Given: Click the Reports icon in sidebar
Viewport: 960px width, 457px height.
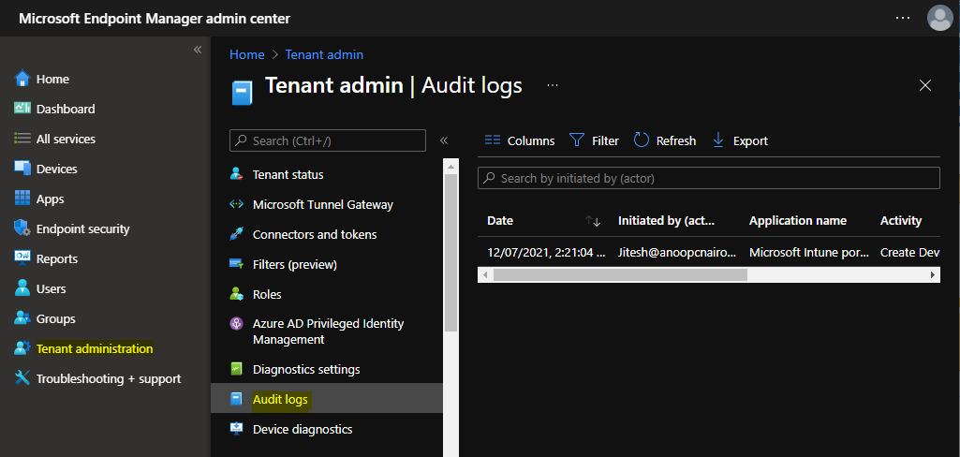Looking at the screenshot, I should 22,258.
